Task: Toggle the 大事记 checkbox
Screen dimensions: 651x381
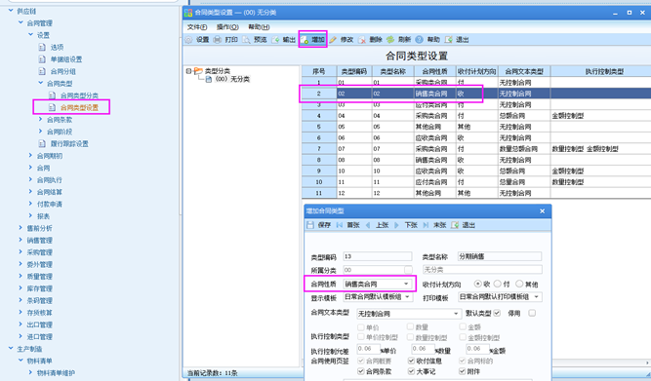Action: click(x=411, y=371)
